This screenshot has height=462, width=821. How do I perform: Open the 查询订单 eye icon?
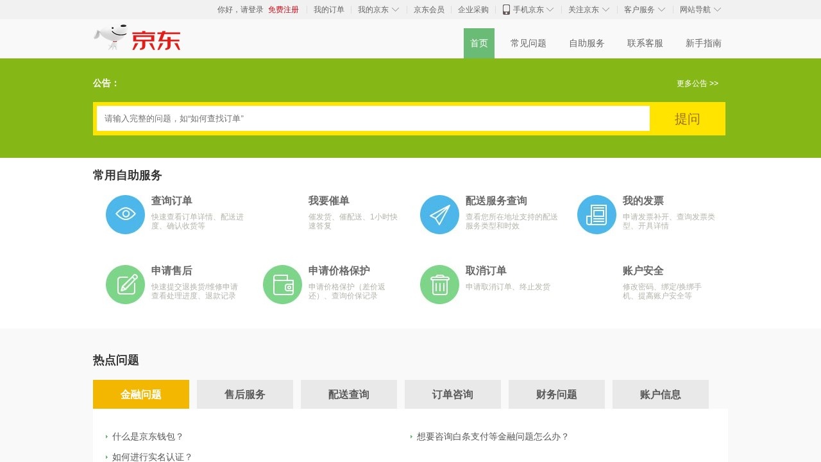click(125, 214)
